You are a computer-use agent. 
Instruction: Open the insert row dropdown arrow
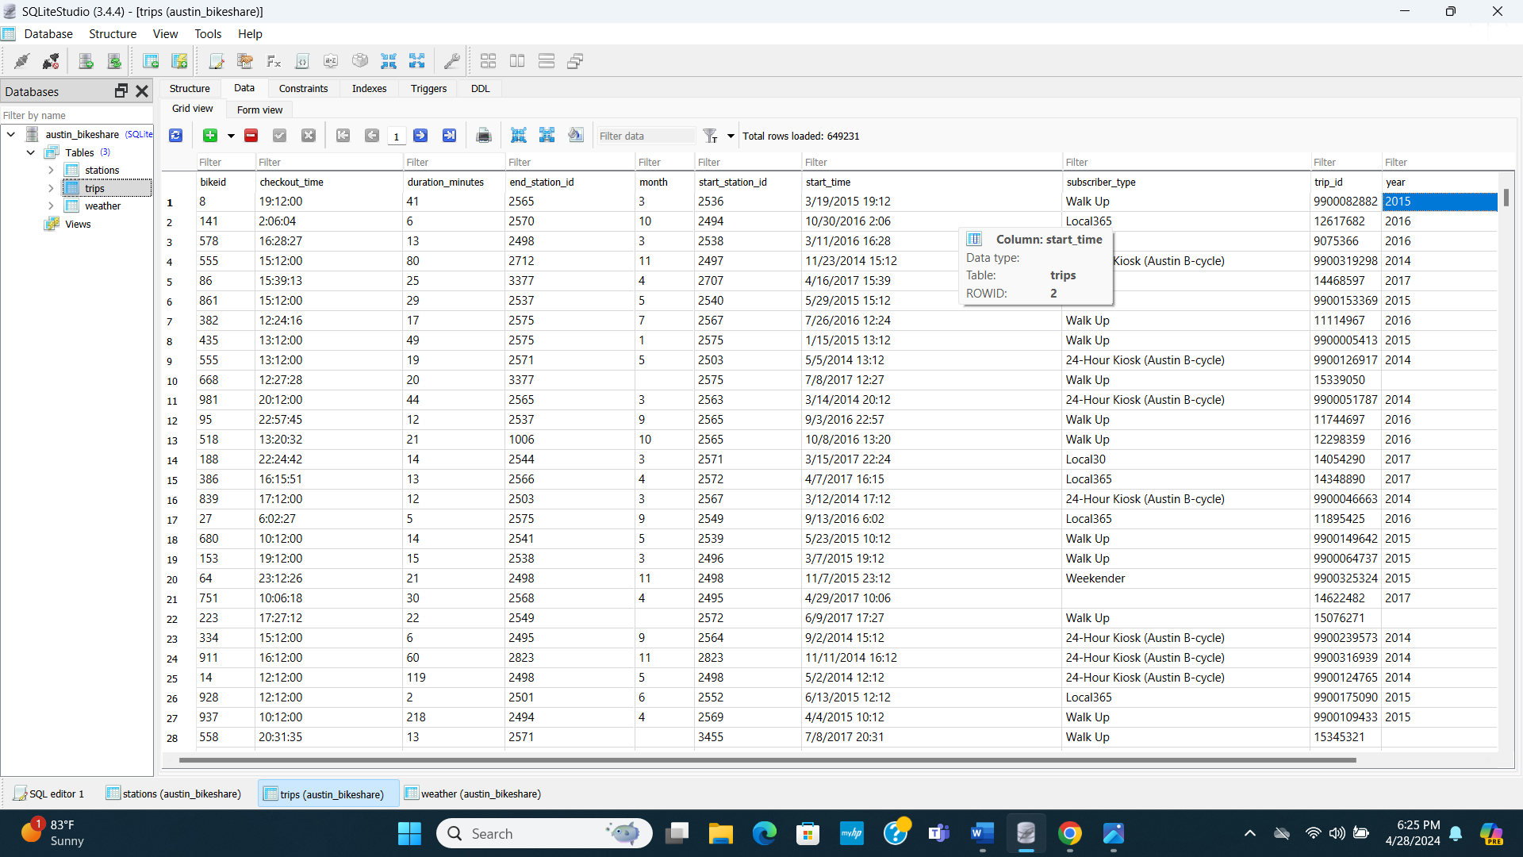[x=230, y=135]
